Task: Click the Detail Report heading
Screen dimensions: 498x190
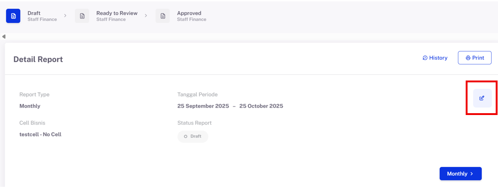Action: 38,59
